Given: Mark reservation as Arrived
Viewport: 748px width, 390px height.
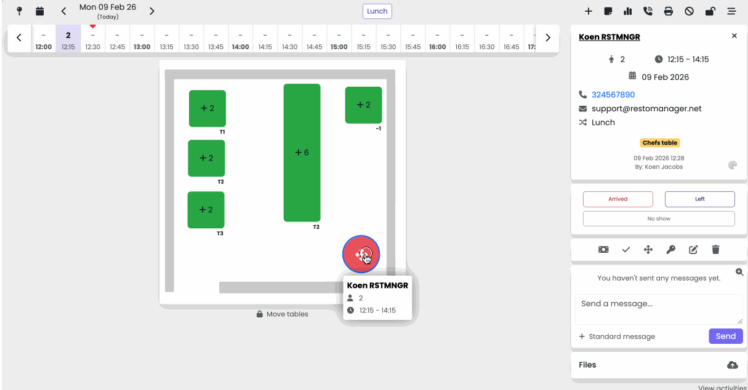Looking at the screenshot, I should click(618, 199).
